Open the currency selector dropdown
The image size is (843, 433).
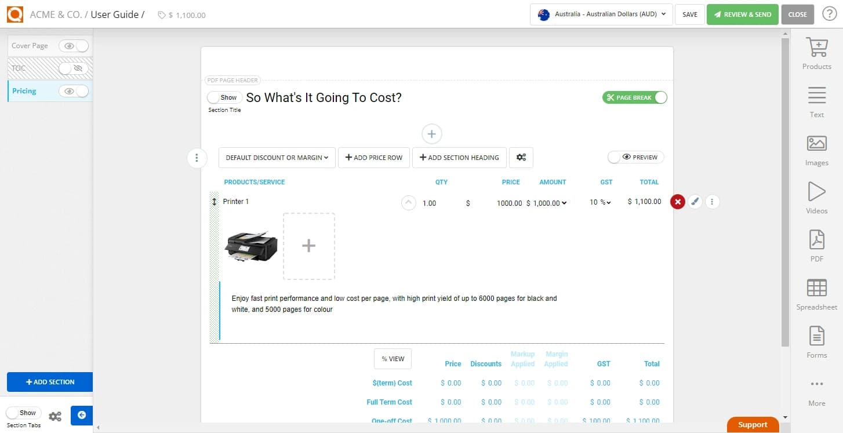[601, 14]
